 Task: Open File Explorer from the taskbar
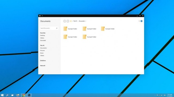tap(18, 95)
